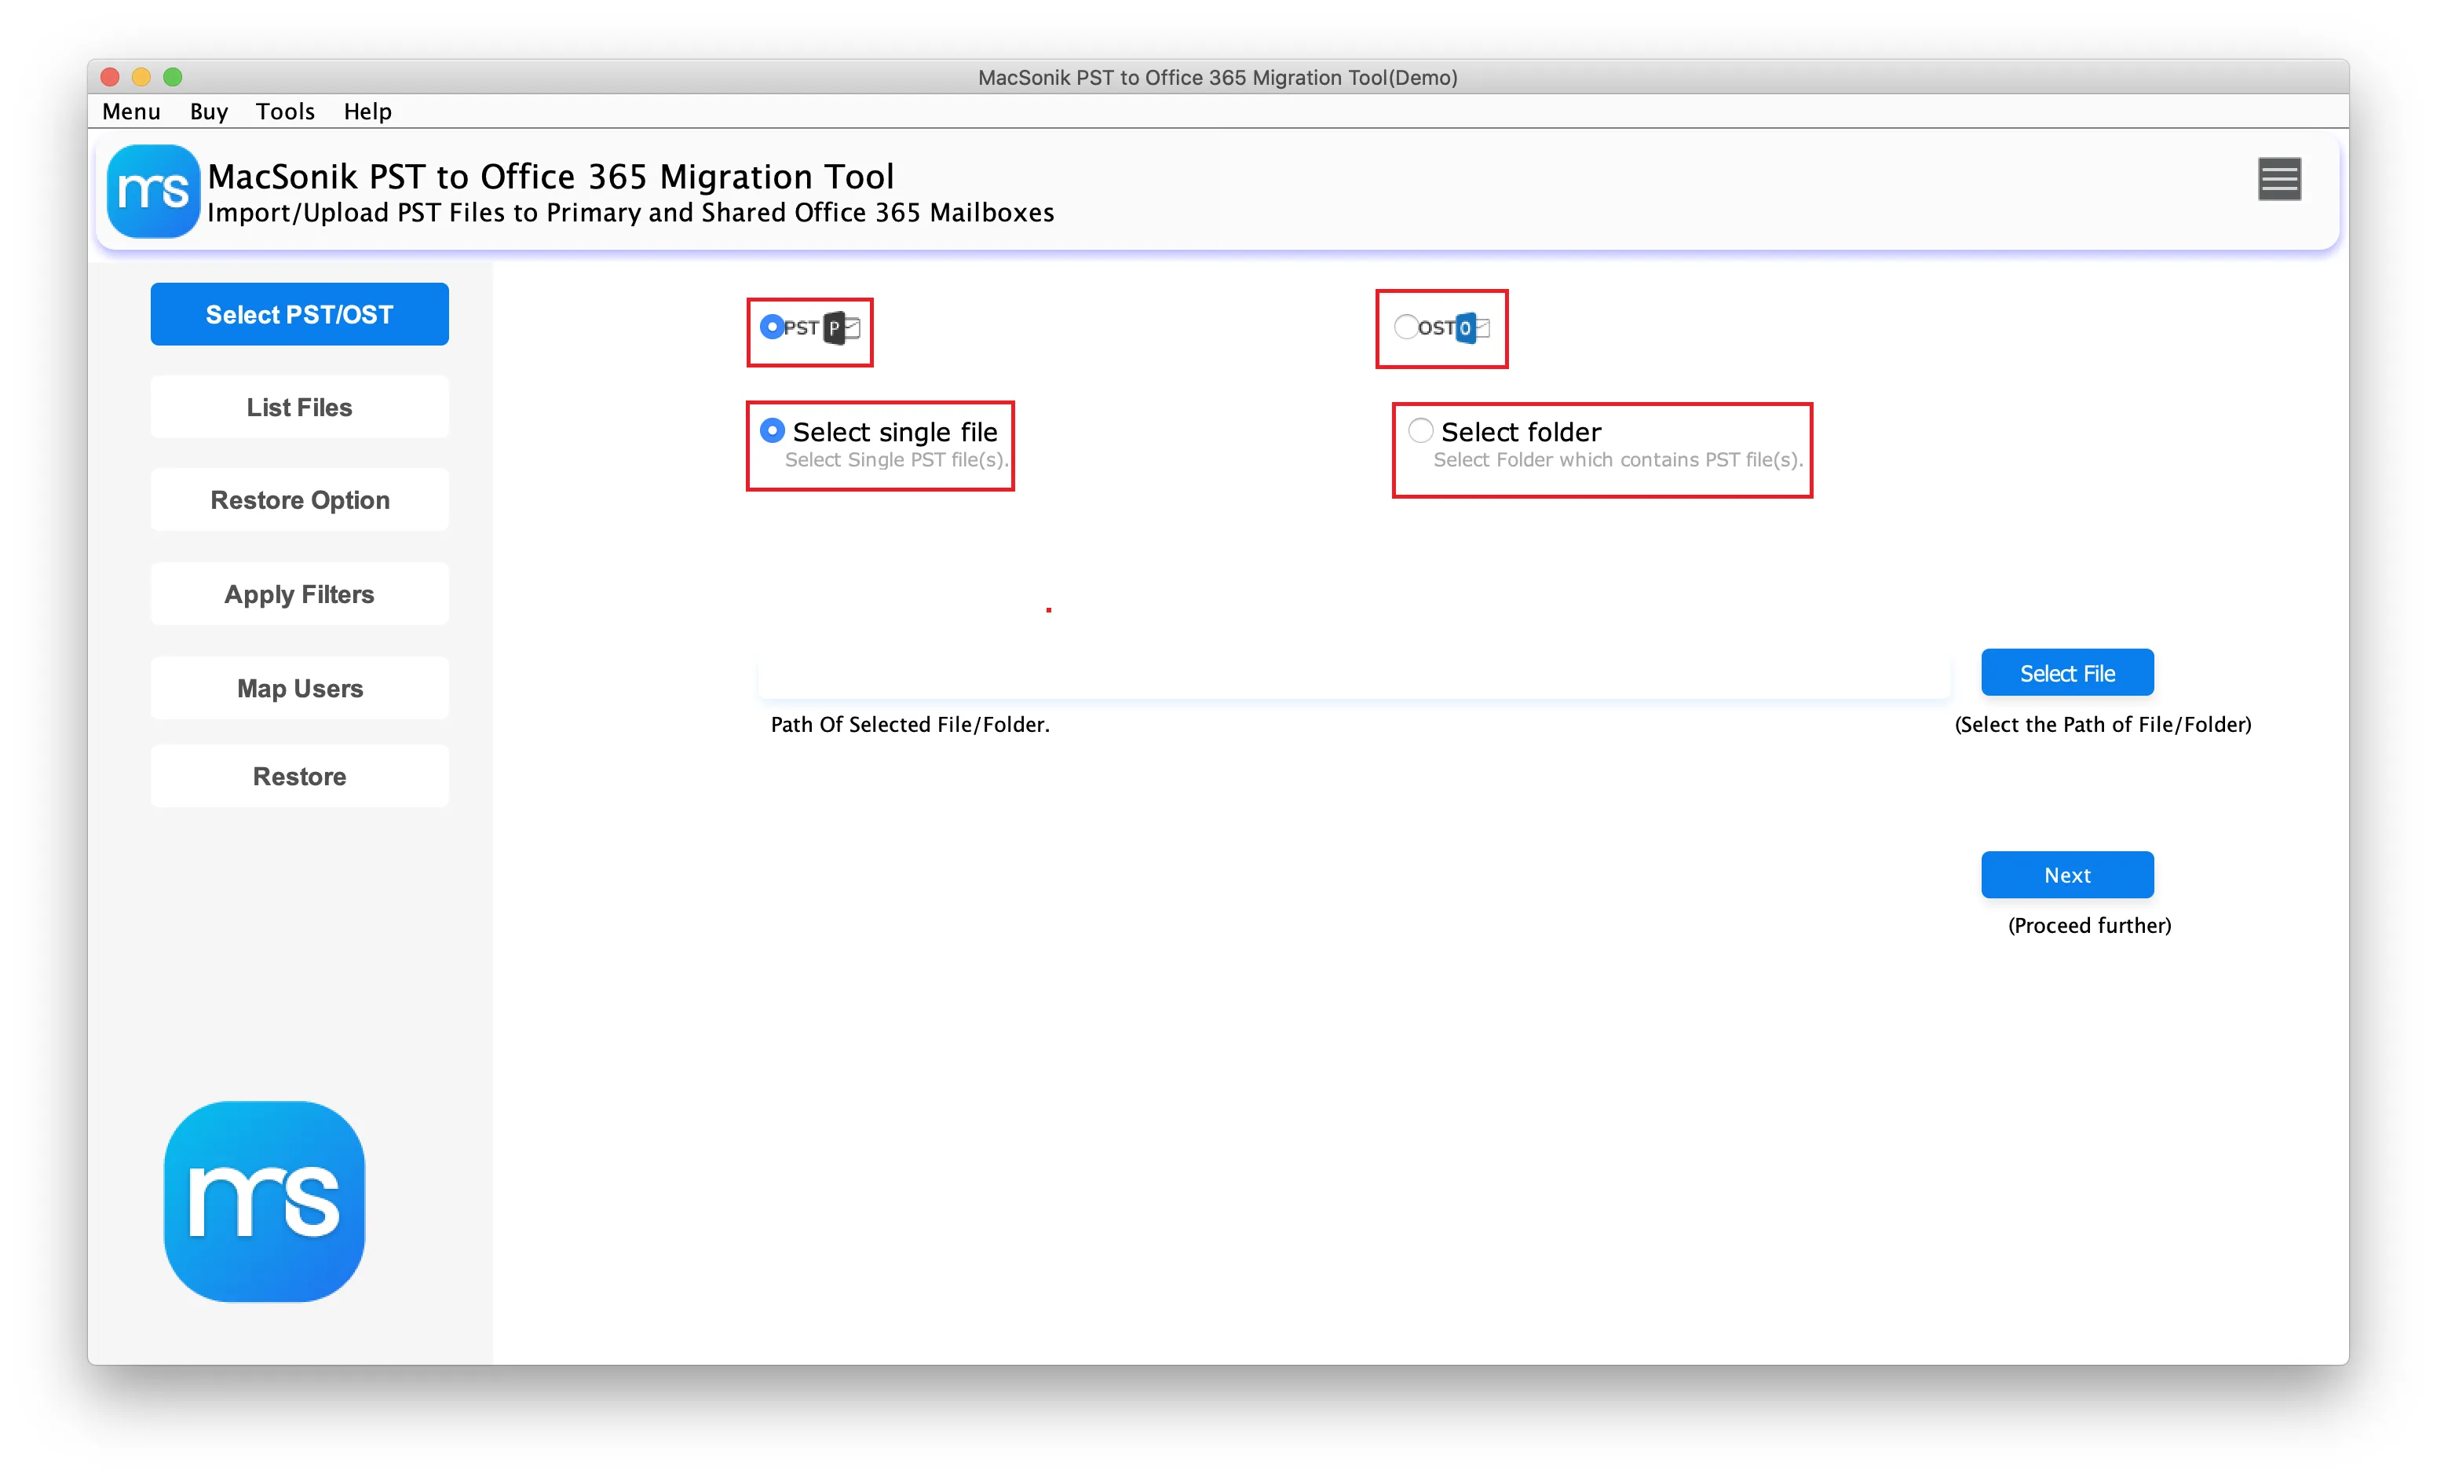Viewport: 2437px width, 1481px height.
Task: Go to the Apply Filters step
Action: [x=300, y=594]
